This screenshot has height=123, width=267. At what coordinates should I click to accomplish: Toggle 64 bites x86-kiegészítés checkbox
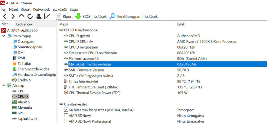[66, 110]
